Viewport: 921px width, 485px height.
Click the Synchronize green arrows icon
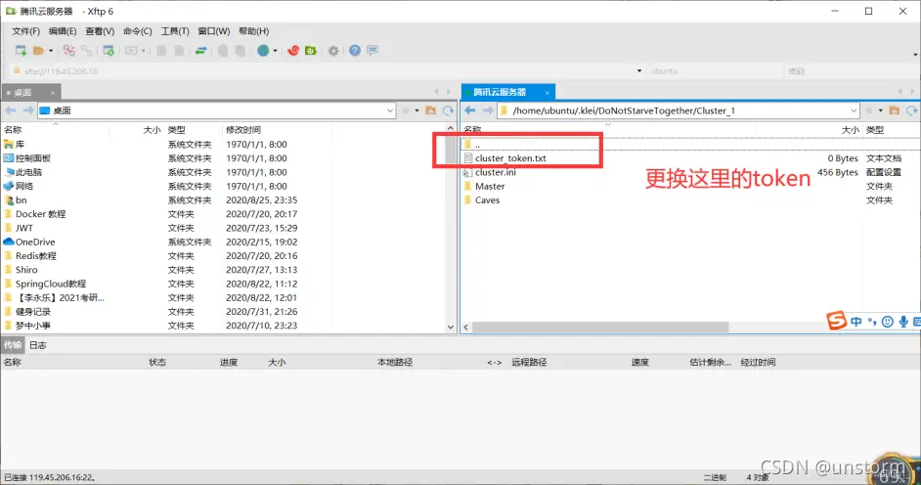[x=200, y=51]
